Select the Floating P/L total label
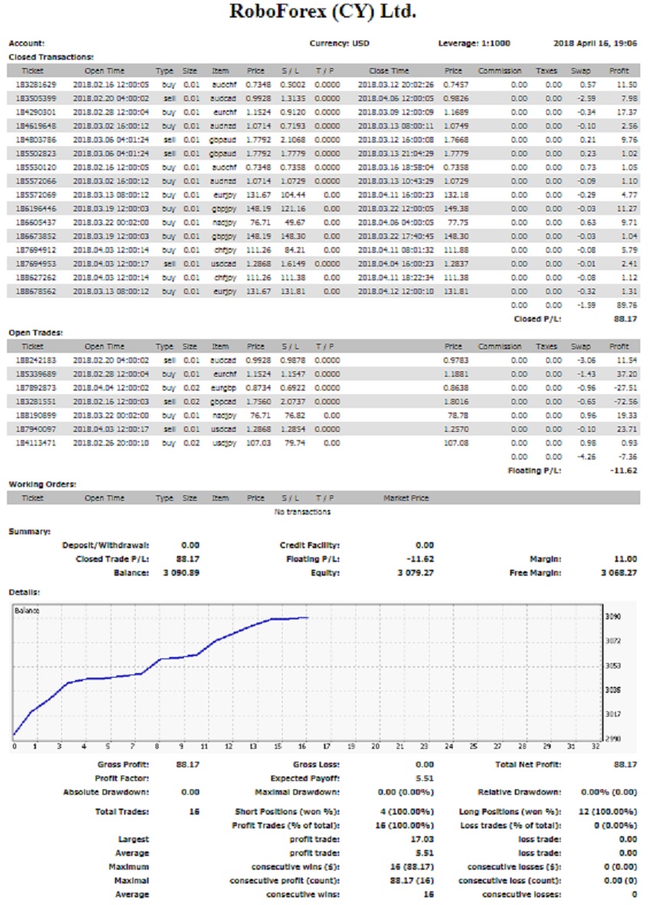The width and height of the screenshot is (648, 905). coord(535,470)
